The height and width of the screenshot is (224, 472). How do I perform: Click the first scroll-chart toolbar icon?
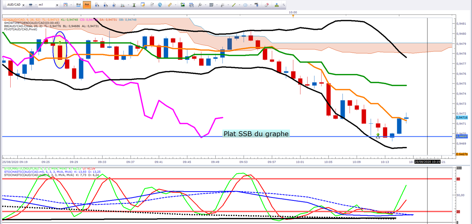(97, 5)
